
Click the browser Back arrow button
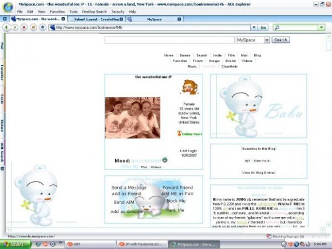6,27
